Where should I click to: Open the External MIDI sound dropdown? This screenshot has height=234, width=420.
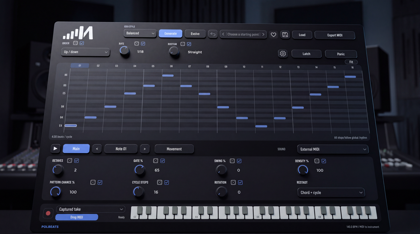[333, 149]
